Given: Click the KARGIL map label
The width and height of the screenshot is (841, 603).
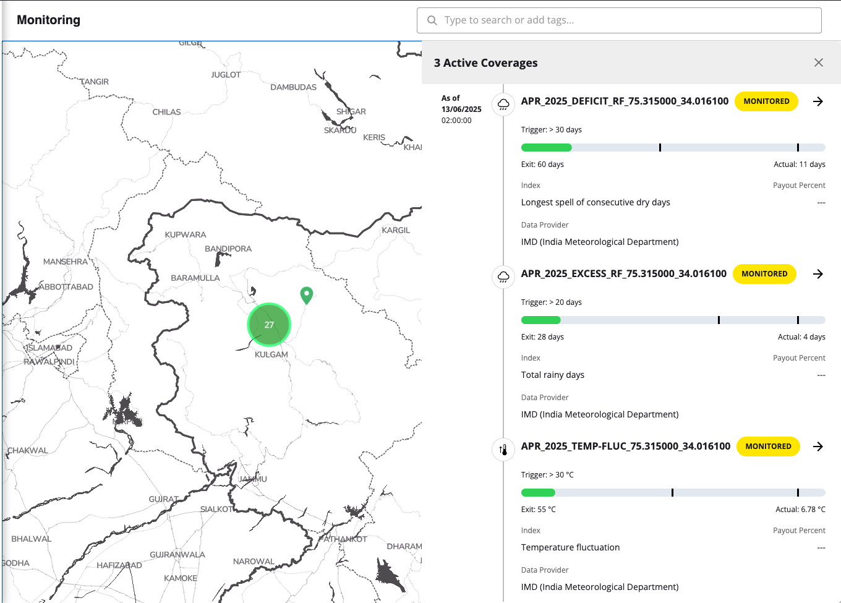Looking at the screenshot, I should (x=396, y=230).
